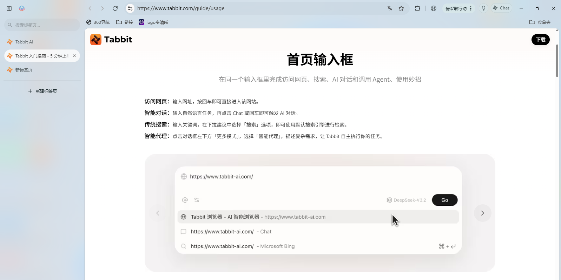Image resolution: width=561 pixels, height=280 pixels.
Task: Create a tab with 新建标签页
Action: (x=42, y=91)
